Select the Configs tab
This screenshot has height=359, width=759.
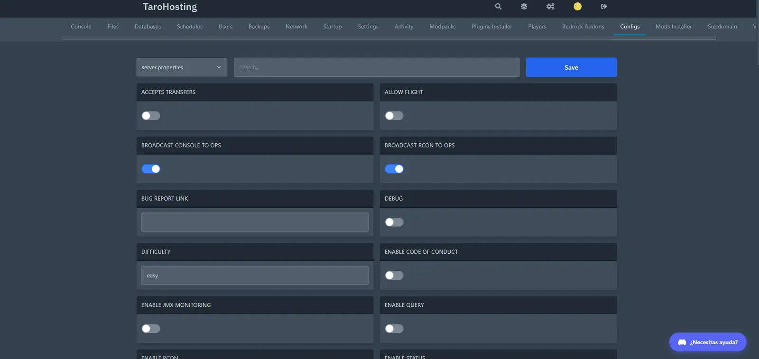pyautogui.click(x=630, y=27)
